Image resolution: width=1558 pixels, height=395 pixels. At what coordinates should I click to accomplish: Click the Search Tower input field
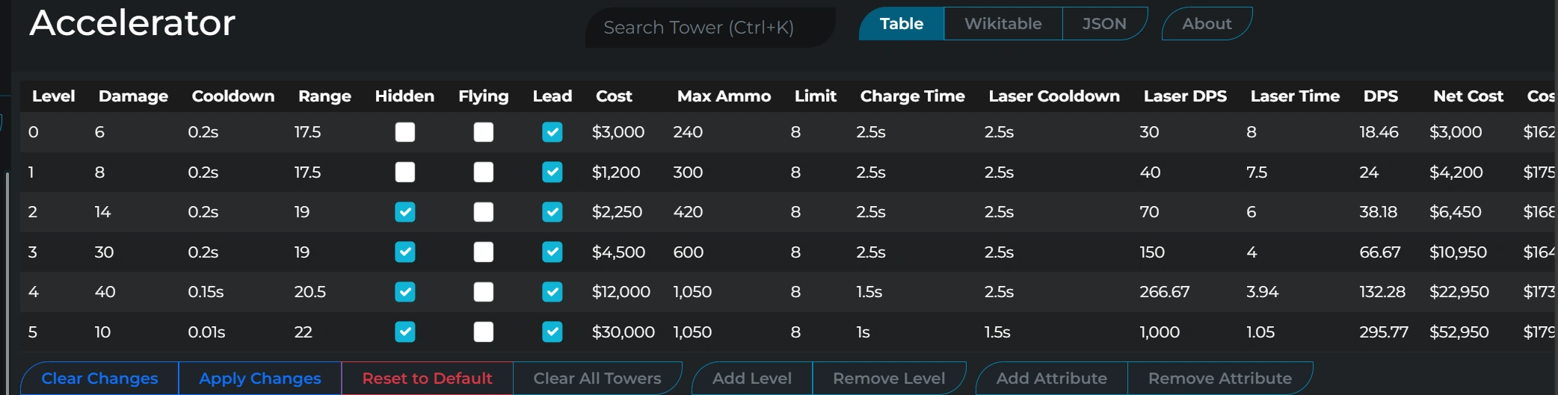[709, 28]
